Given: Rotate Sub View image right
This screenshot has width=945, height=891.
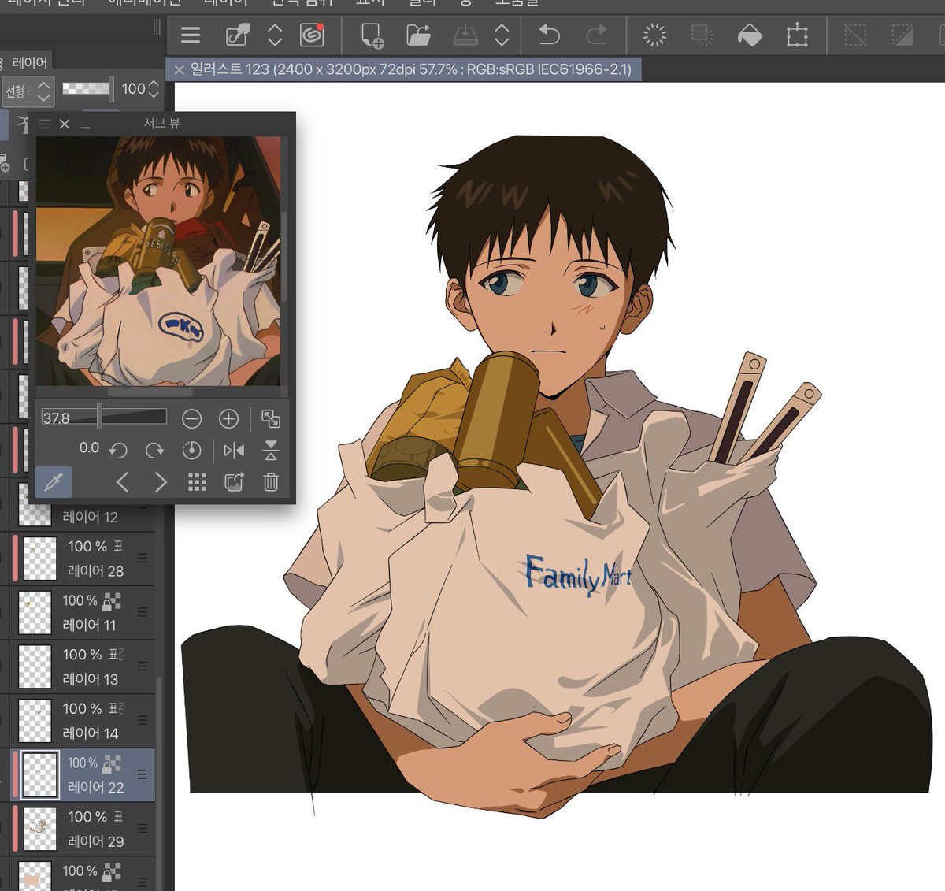Looking at the screenshot, I should (x=155, y=450).
